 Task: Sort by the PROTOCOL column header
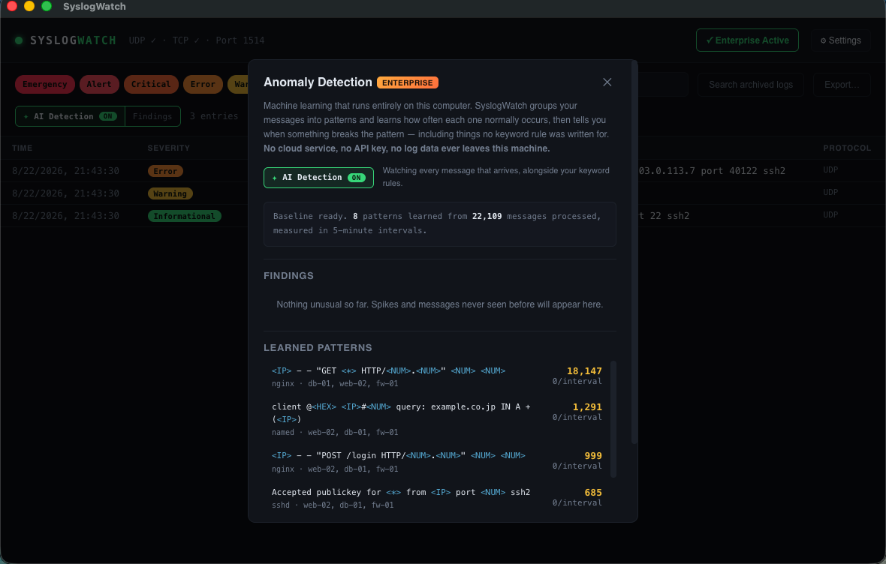[846, 148]
